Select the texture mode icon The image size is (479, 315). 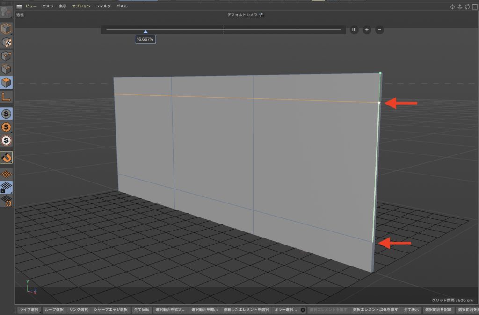tap(7, 42)
